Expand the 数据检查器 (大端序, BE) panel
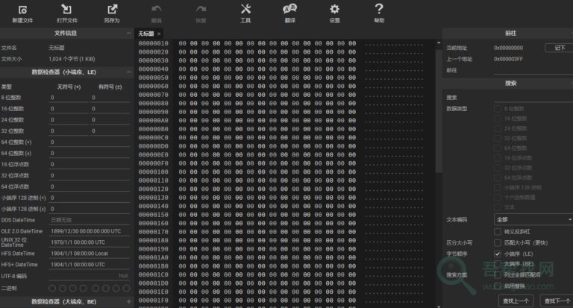Screen dimensions: 573x308 point(128,301)
